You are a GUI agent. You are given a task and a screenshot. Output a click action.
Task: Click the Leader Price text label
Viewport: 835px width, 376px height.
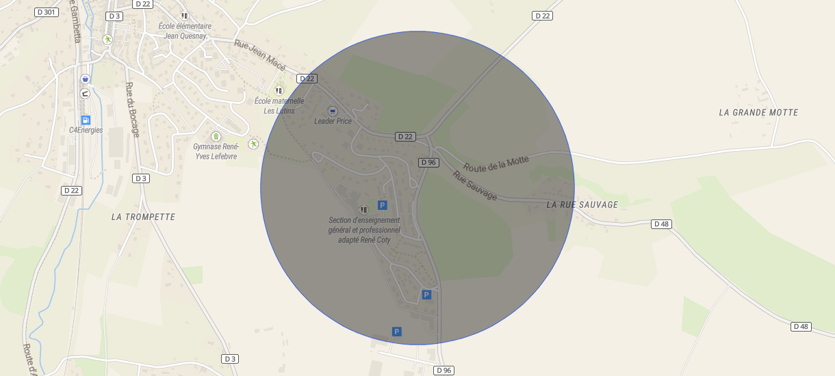tap(333, 121)
